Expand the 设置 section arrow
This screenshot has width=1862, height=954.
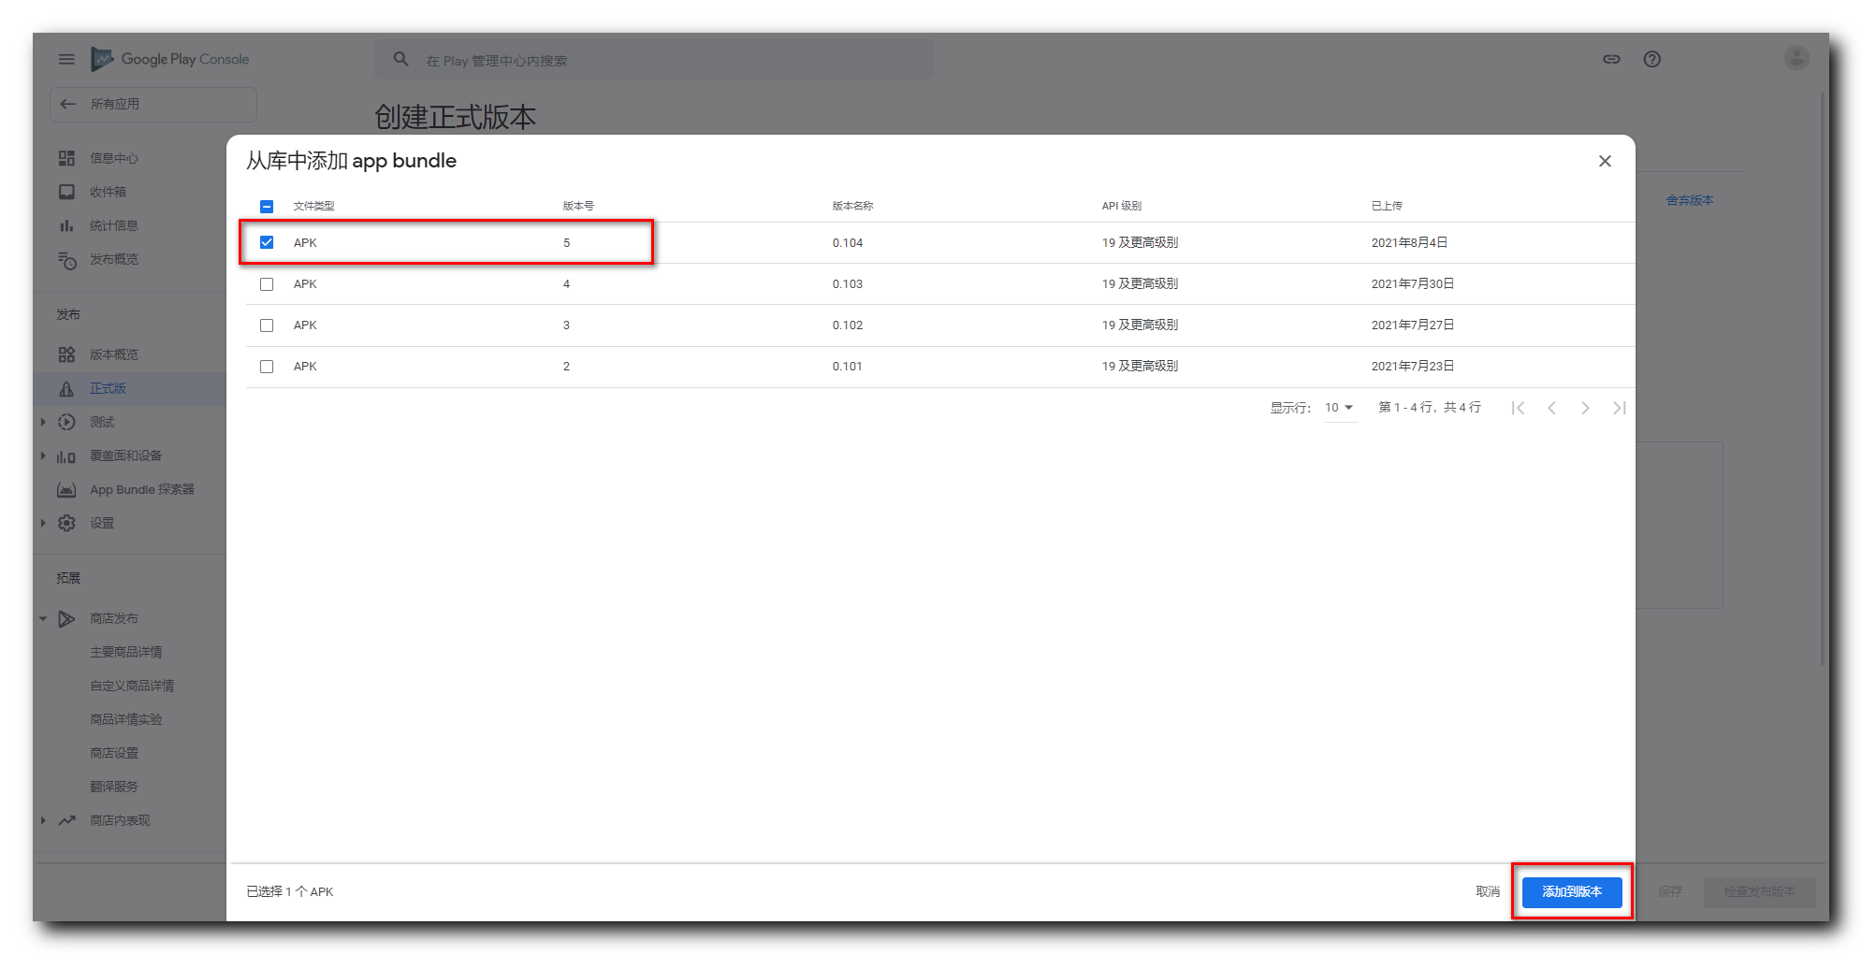(43, 523)
